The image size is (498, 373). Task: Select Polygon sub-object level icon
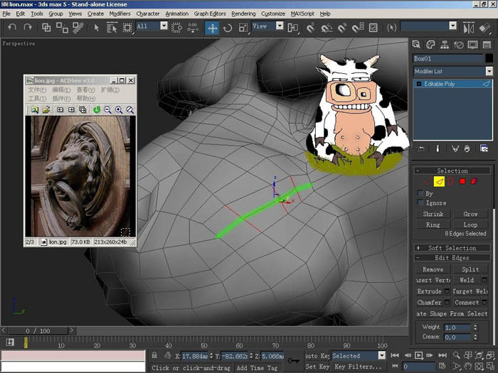pos(462,181)
